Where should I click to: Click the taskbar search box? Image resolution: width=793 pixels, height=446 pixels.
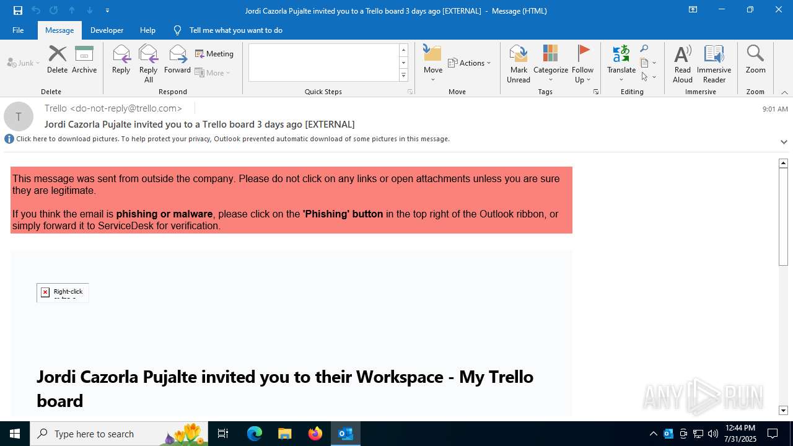[x=119, y=434]
